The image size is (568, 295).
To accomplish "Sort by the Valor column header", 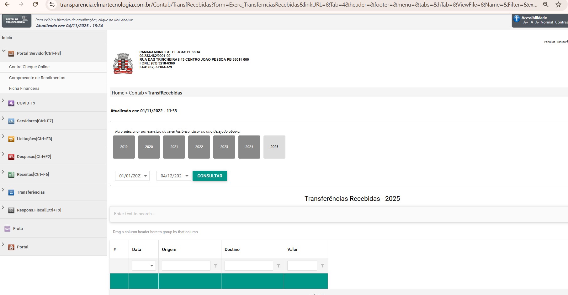I will tap(293, 249).
